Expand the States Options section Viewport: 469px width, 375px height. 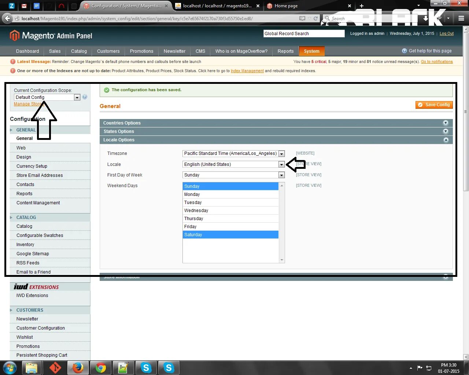click(x=276, y=131)
